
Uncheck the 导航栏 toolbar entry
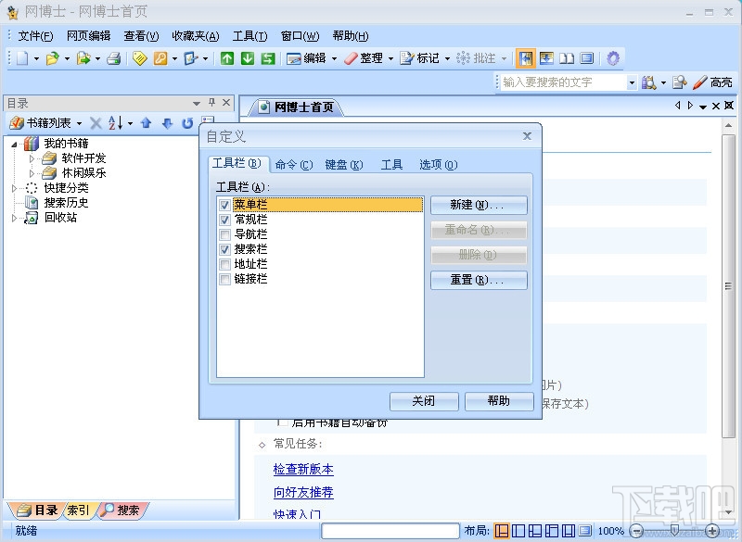click(223, 233)
